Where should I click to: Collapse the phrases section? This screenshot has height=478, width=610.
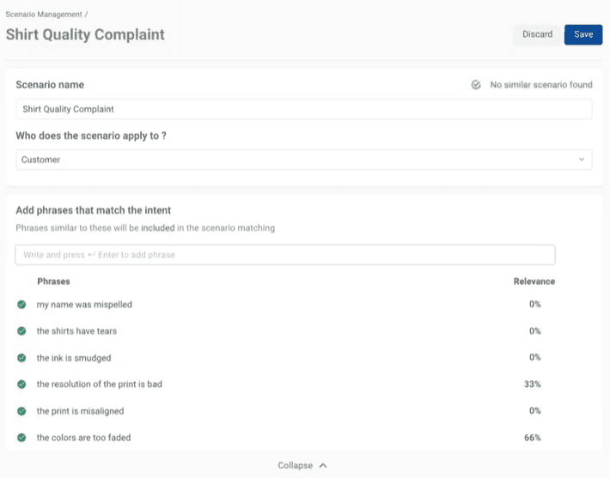click(302, 465)
